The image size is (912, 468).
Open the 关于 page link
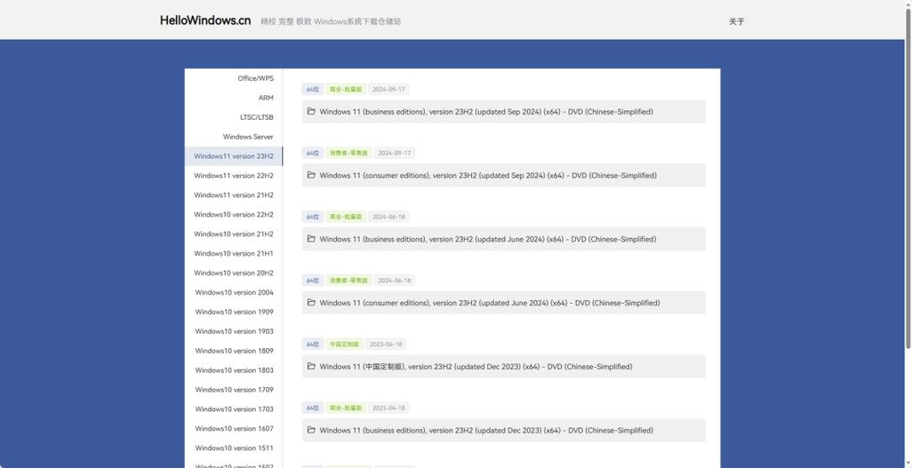[736, 21]
